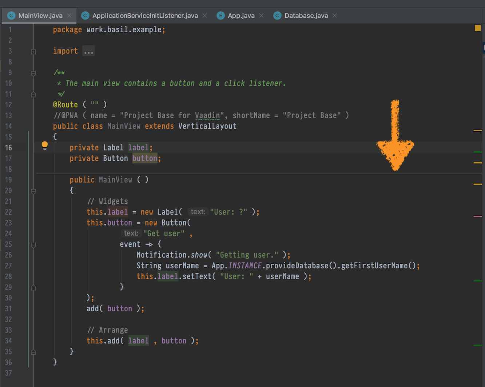Click the highlighted 'button' identifier on line 17
The image size is (485, 387).
(145, 158)
